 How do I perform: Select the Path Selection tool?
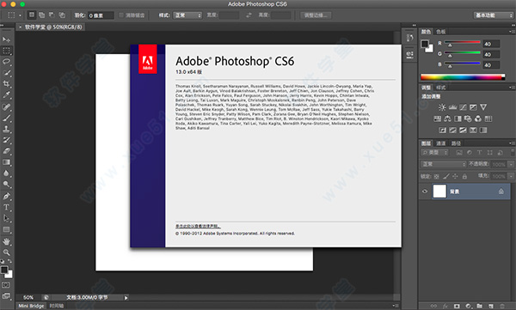(x=6, y=218)
